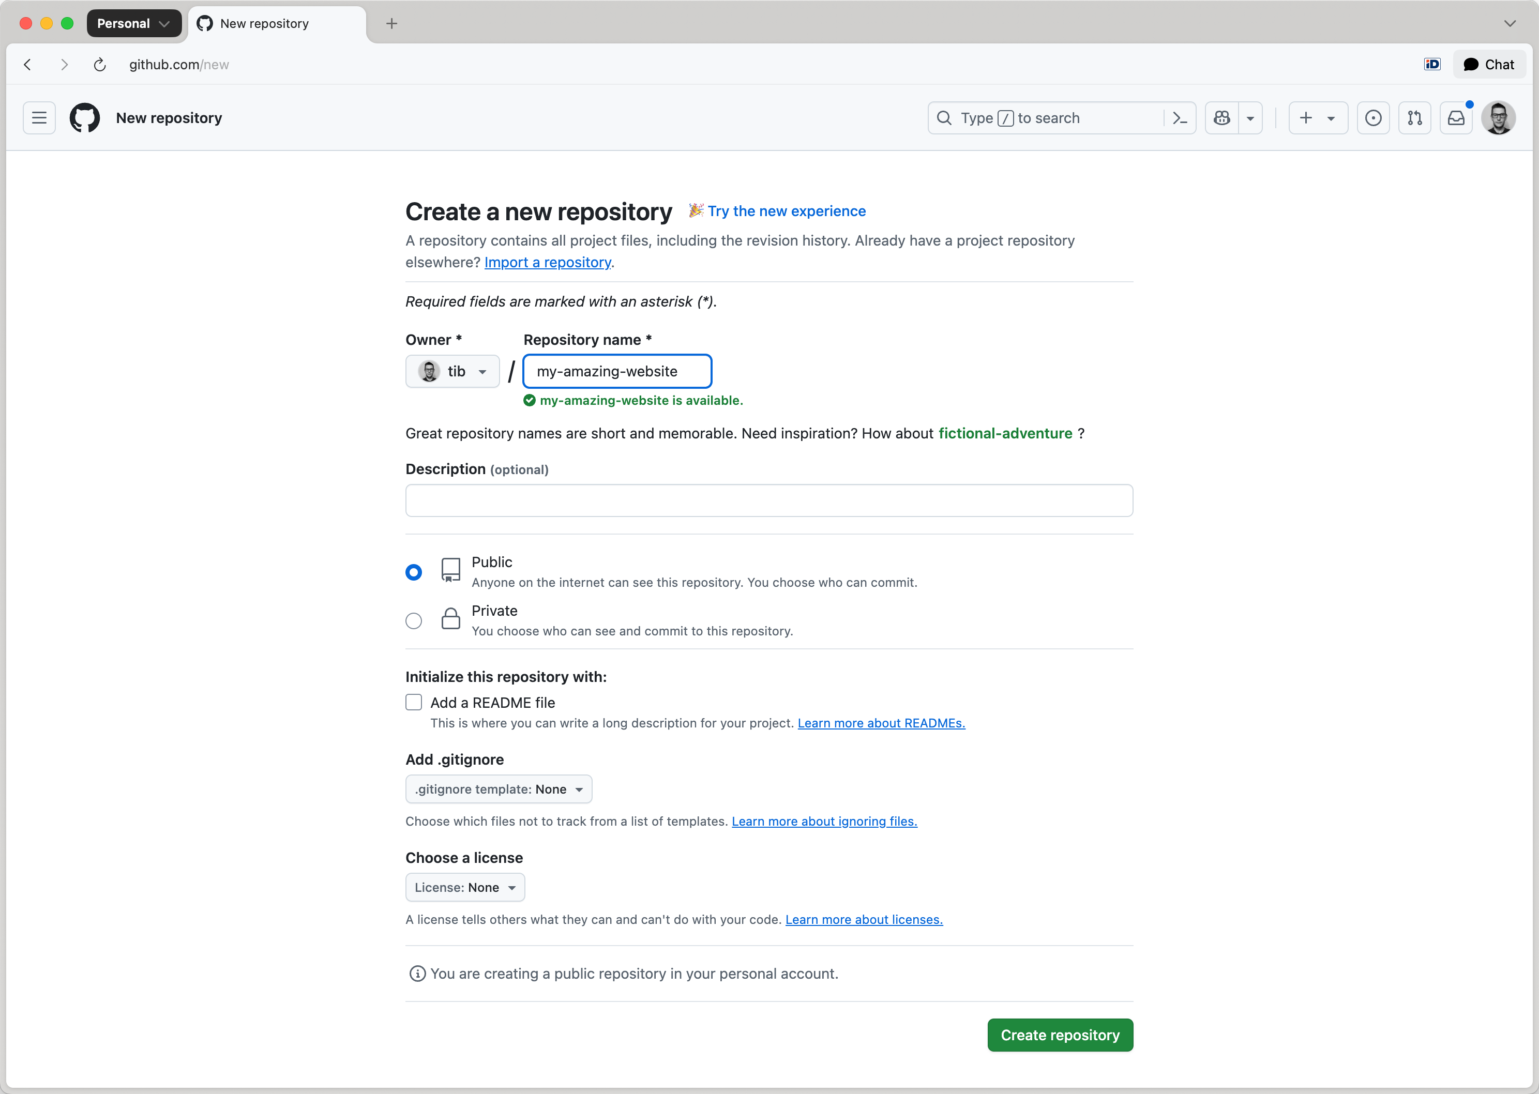Open the command palette terminal icon
The image size is (1539, 1094).
point(1180,117)
